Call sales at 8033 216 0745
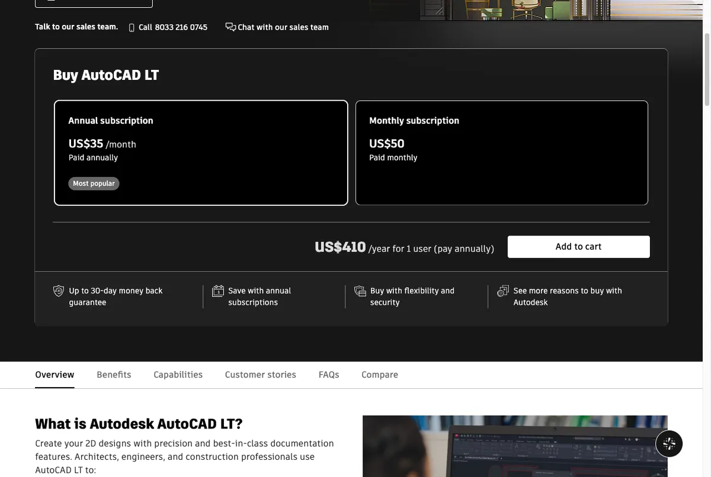The image size is (711, 477). click(x=173, y=27)
